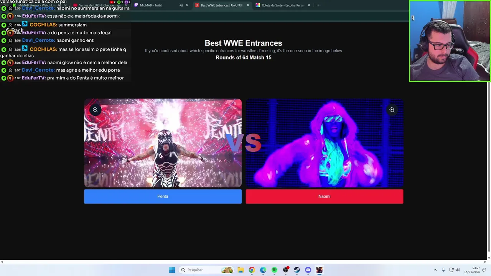This screenshot has height=276, width=491.
Task: Open Google Chrome from the taskbar
Action: coord(252,270)
